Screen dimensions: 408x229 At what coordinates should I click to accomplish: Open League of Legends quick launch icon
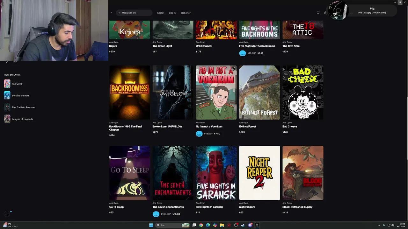coord(7,119)
